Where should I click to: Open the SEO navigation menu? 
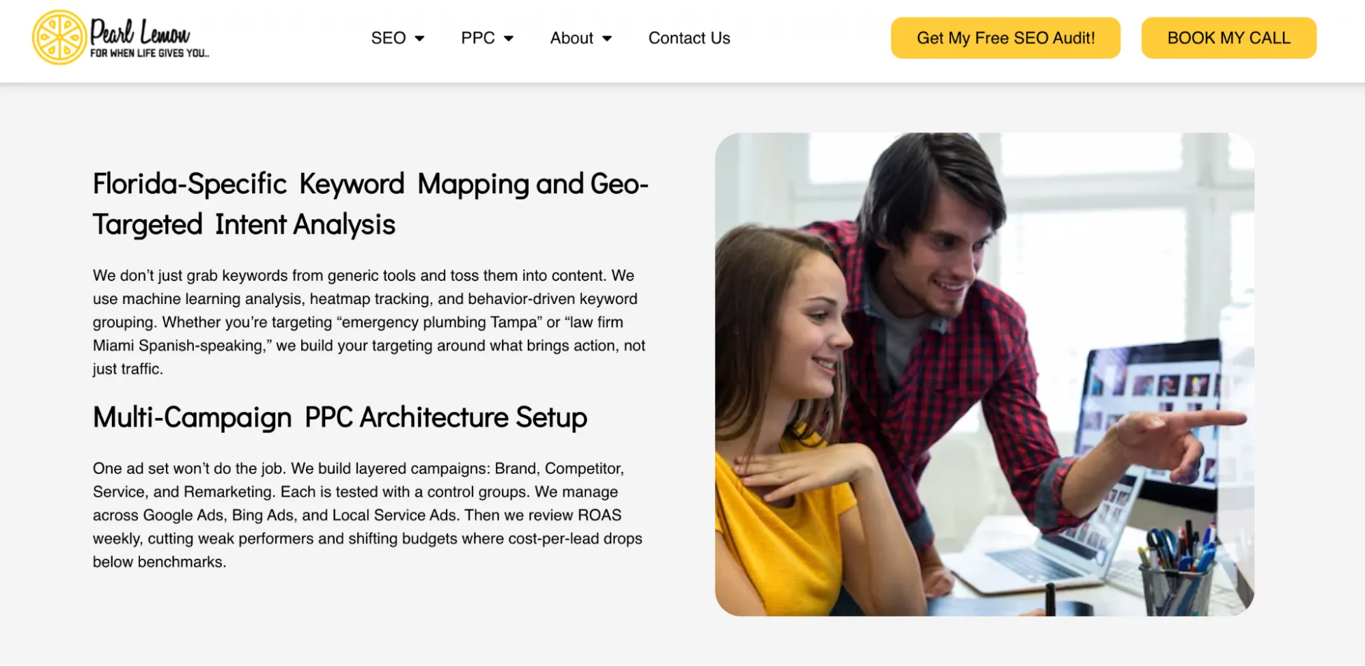pyautogui.click(x=387, y=38)
